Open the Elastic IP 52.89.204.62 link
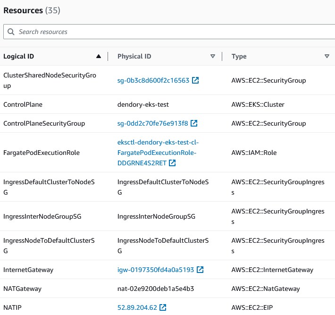The height and width of the screenshot is (315, 335). tap(137, 307)
